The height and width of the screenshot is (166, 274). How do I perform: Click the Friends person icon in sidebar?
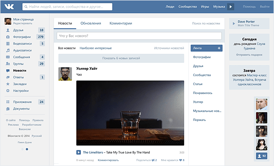point(8,30)
